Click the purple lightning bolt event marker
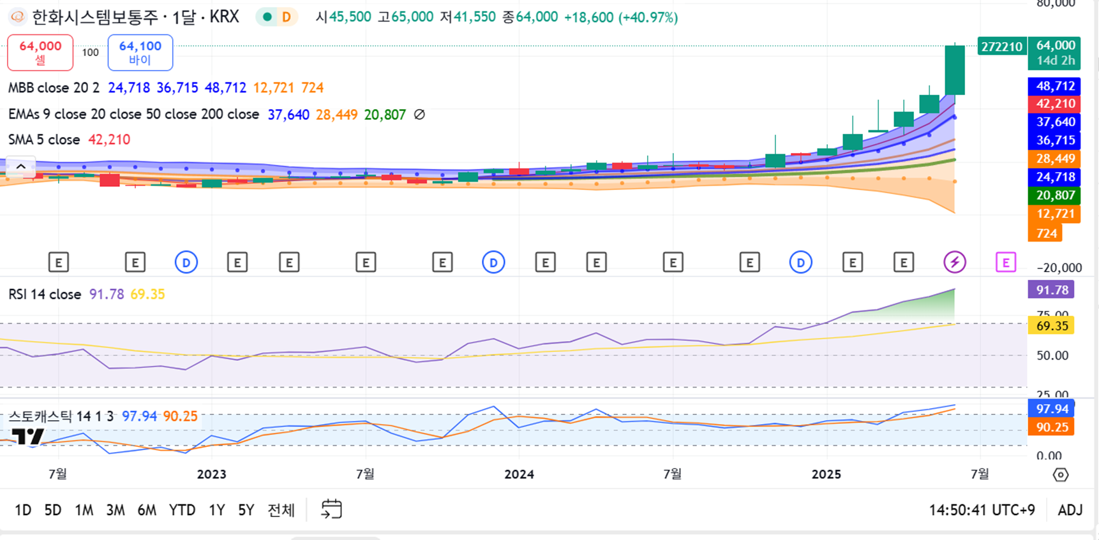Viewport: 1099px width, 540px height. click(x=955, y=262)
